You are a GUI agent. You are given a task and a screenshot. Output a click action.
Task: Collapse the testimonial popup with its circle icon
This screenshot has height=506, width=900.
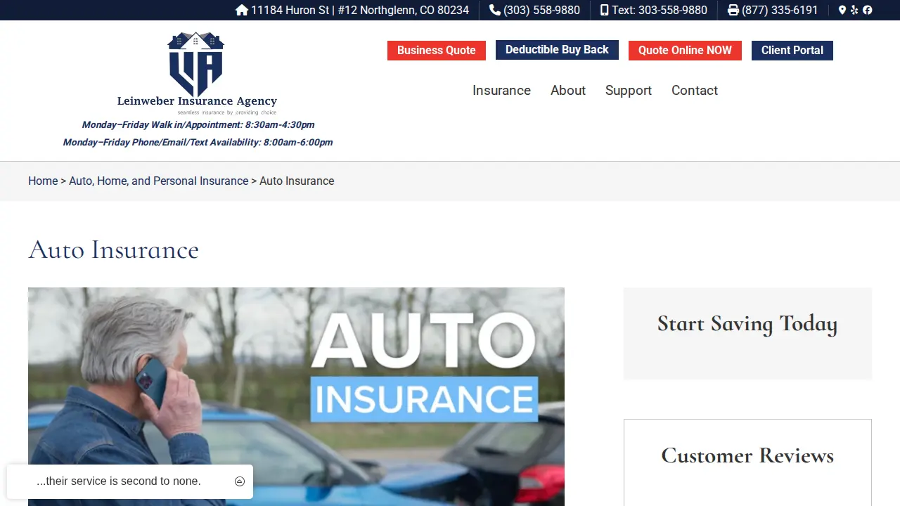click(240, 481)
